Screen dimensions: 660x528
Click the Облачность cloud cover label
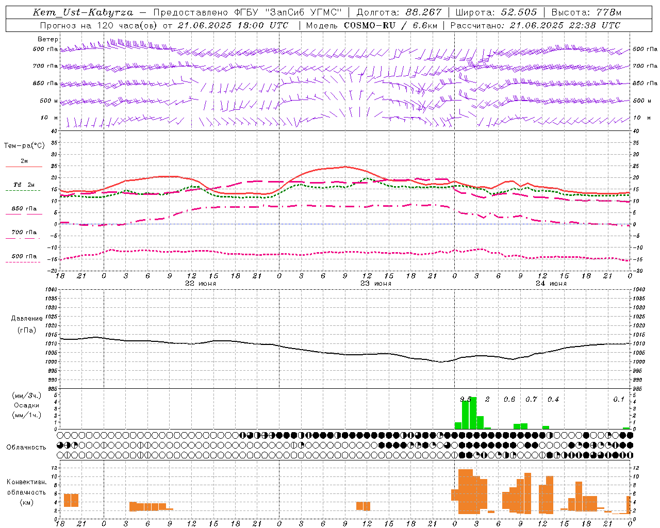pyautogui.click(x=26, y=448)
